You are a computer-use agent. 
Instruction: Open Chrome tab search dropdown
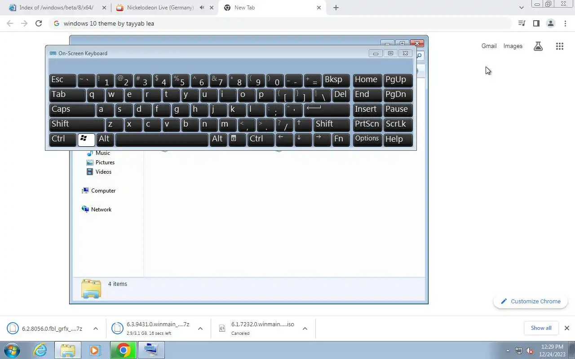(521, 8)
